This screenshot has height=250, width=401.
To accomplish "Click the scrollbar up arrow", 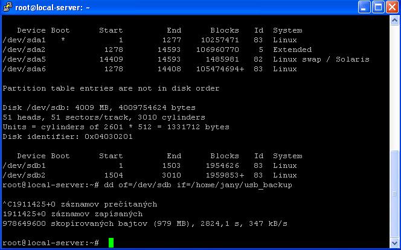I will point(394,20).
